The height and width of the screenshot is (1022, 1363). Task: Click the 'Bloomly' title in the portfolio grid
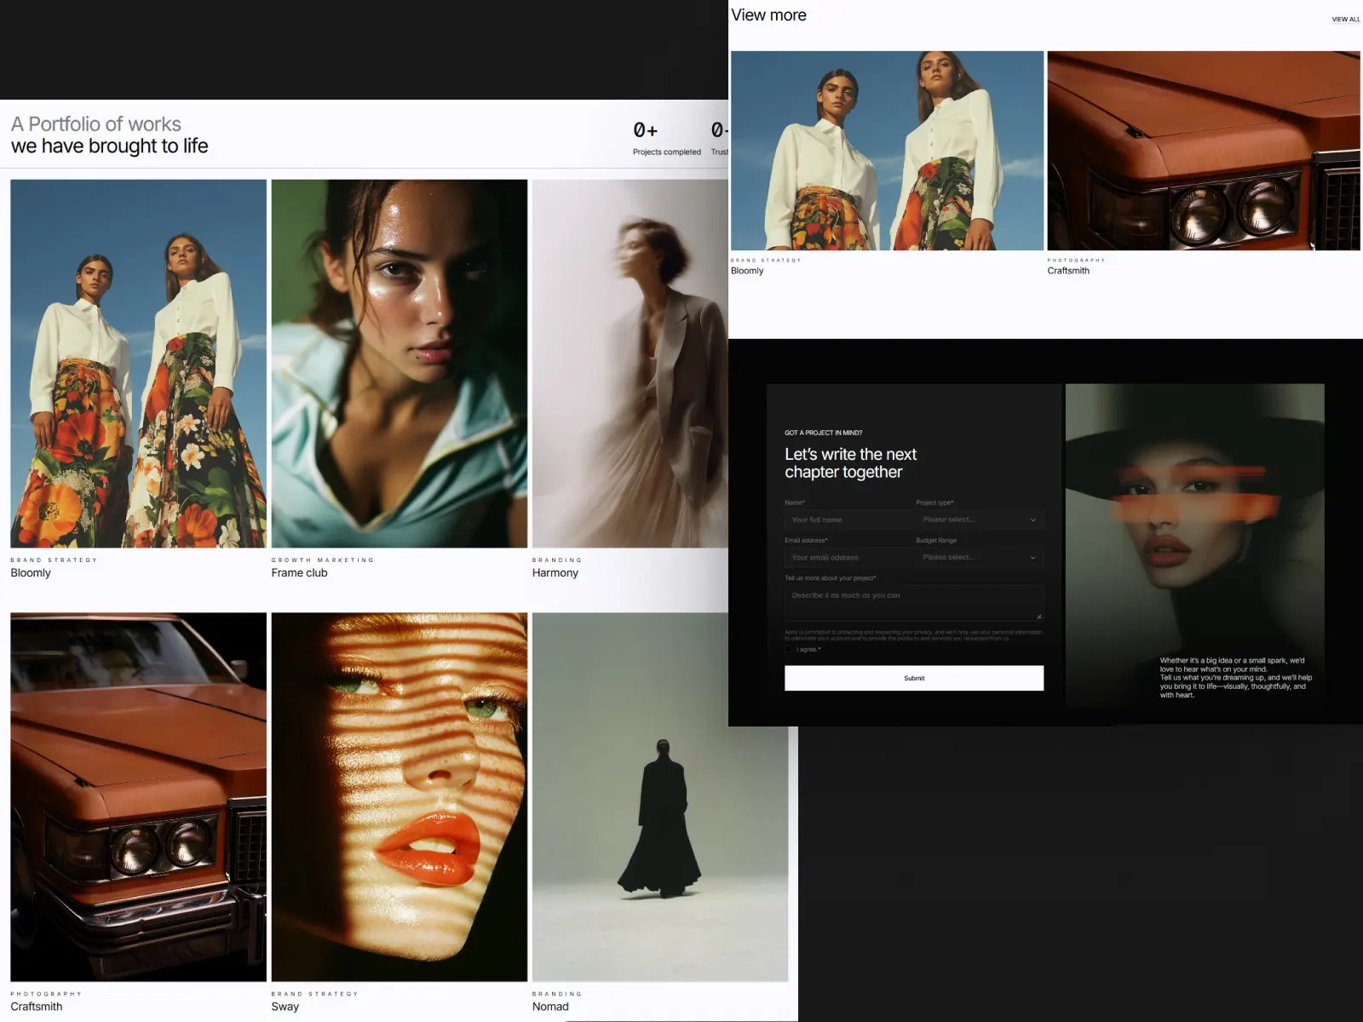point(31,573)
